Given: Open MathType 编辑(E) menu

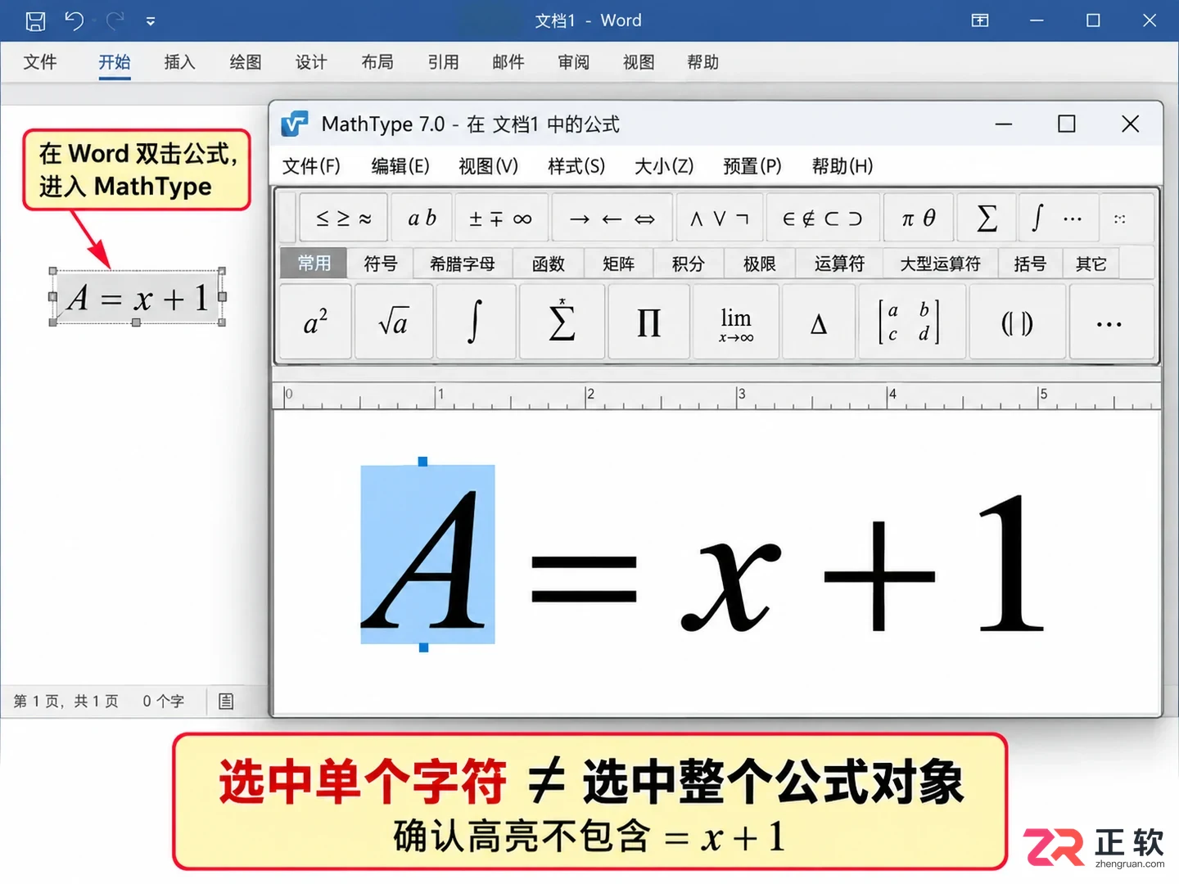Looking at the screenshot, I should point(400,166).
